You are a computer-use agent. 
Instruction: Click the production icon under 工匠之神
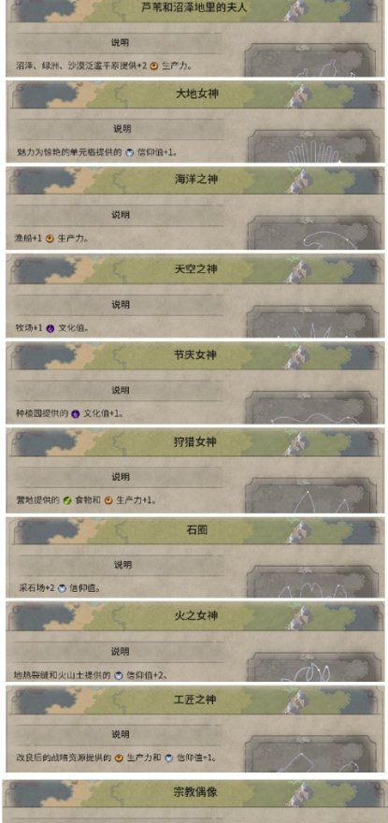[x=119, y=758]
